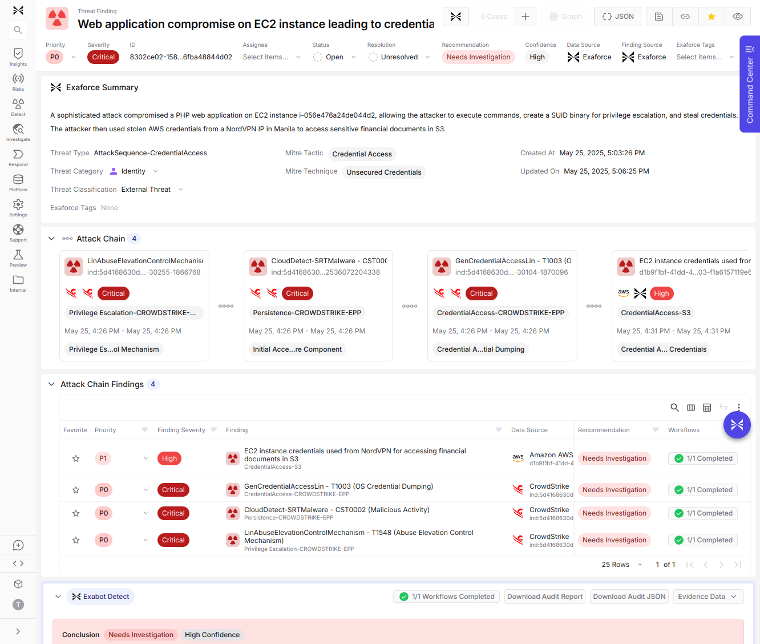Screen dimensions: 760x644
Task: Open the Support section
Action: [x=18, y=232]
